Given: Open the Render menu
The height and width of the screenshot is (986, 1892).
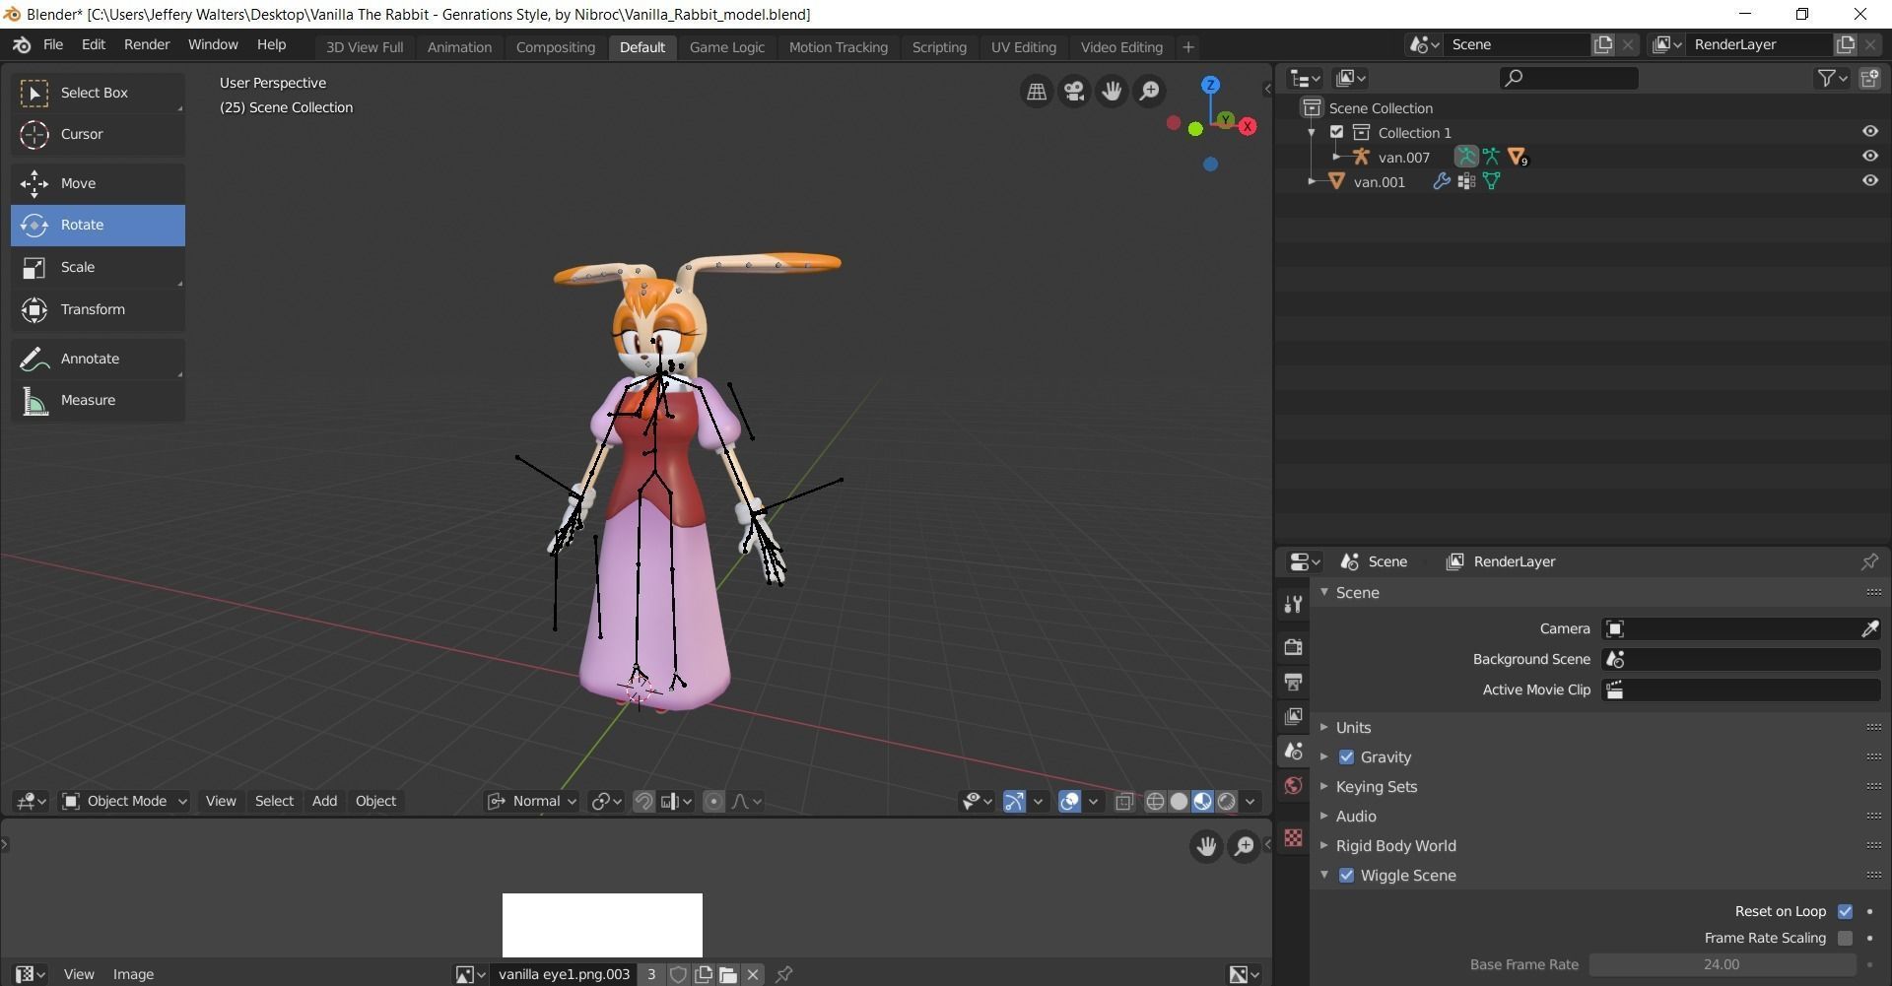Looking at the screenshot, I should click(147, 44).
